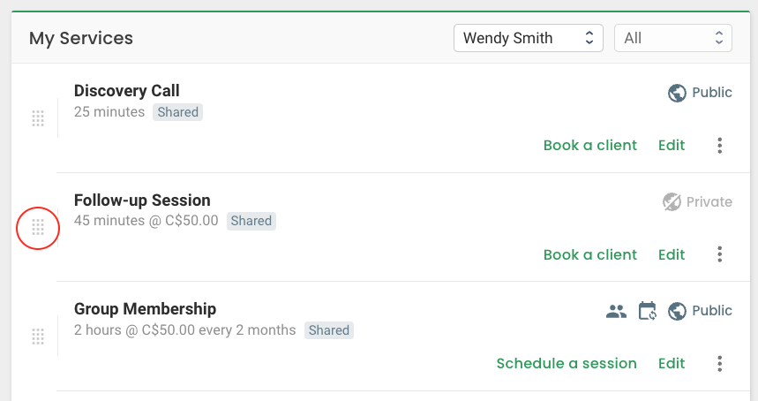Open the All filter dropdown

click(x=673, y=38)
